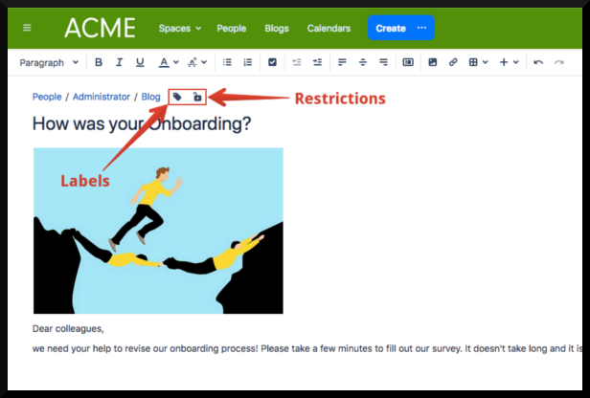Align text left
Image resolution: width=590 pixels, height=398 pixels.
coord(342,62)
